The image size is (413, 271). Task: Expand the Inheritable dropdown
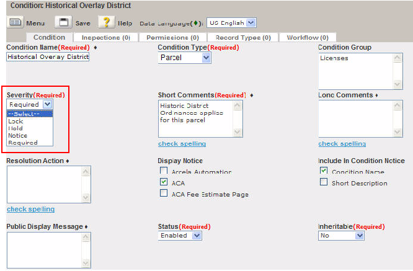(x=341, y=236)
